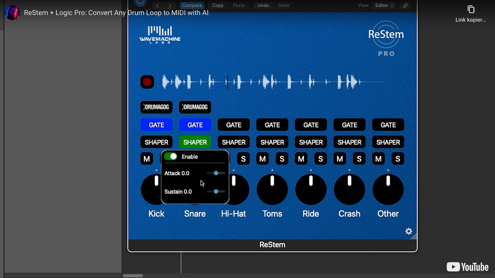The height and width of the screenshot is (278, 495).
Task: Mute the Other channel
Action: coord(379,159)
